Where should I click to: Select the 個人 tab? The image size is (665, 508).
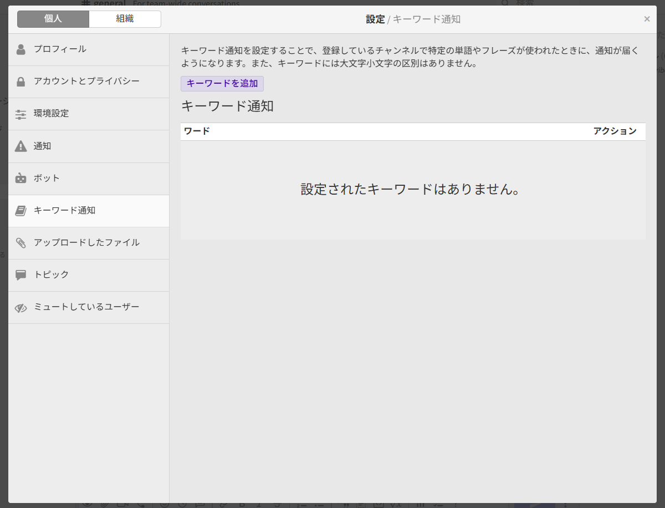click(53, 19)
